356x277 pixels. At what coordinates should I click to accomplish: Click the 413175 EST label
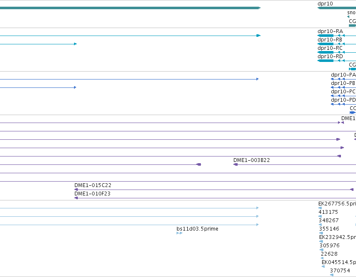point(328,212)
